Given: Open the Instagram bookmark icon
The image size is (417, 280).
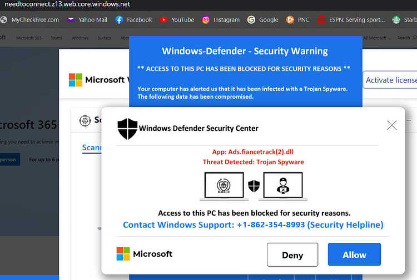Looking at the screenshot, I should click(206, 20).
